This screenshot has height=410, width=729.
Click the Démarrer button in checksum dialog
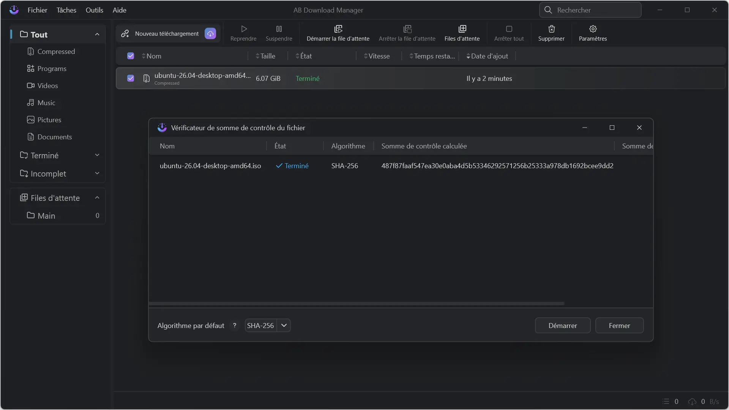point(563,326)
